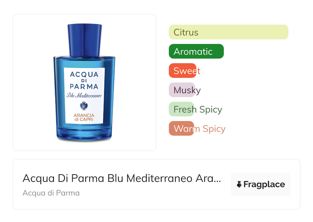
Task: Click the Warm Spicy accord bar
Action: (x=181, y=128)
